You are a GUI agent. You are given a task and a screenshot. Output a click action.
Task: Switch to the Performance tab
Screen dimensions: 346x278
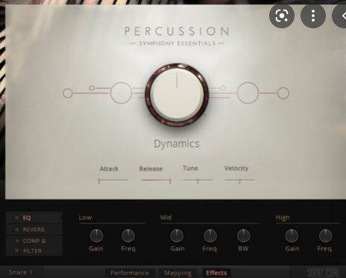(130, 273)
